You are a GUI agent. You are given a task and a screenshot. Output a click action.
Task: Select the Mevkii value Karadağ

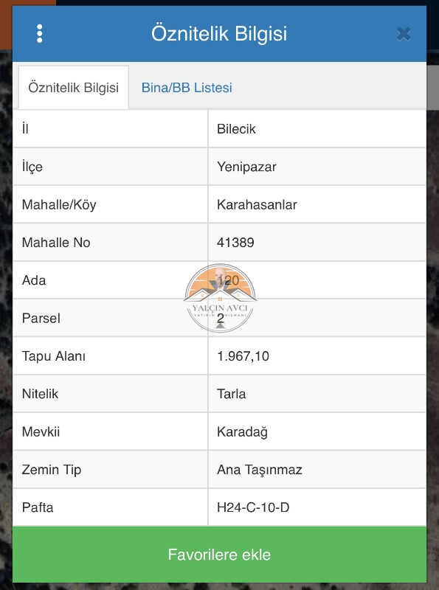pos(242,432)
